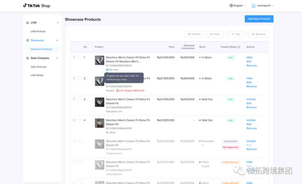
Task: Click the LIVE section icon in sidebar
Action: pyautogui.click(x=27, y=23)
